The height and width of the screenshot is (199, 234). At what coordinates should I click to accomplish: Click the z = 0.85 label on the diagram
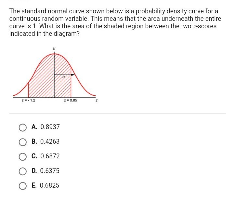click(x=71, y=100)
